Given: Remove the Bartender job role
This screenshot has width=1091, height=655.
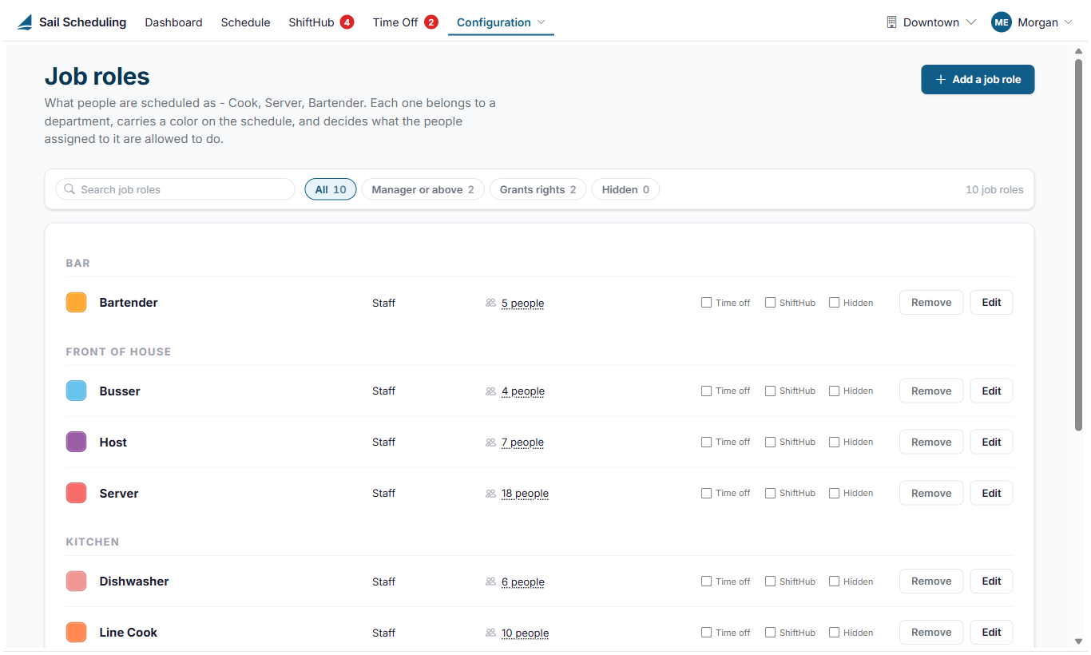Looking at the screenshot, I should pos(931,303).
